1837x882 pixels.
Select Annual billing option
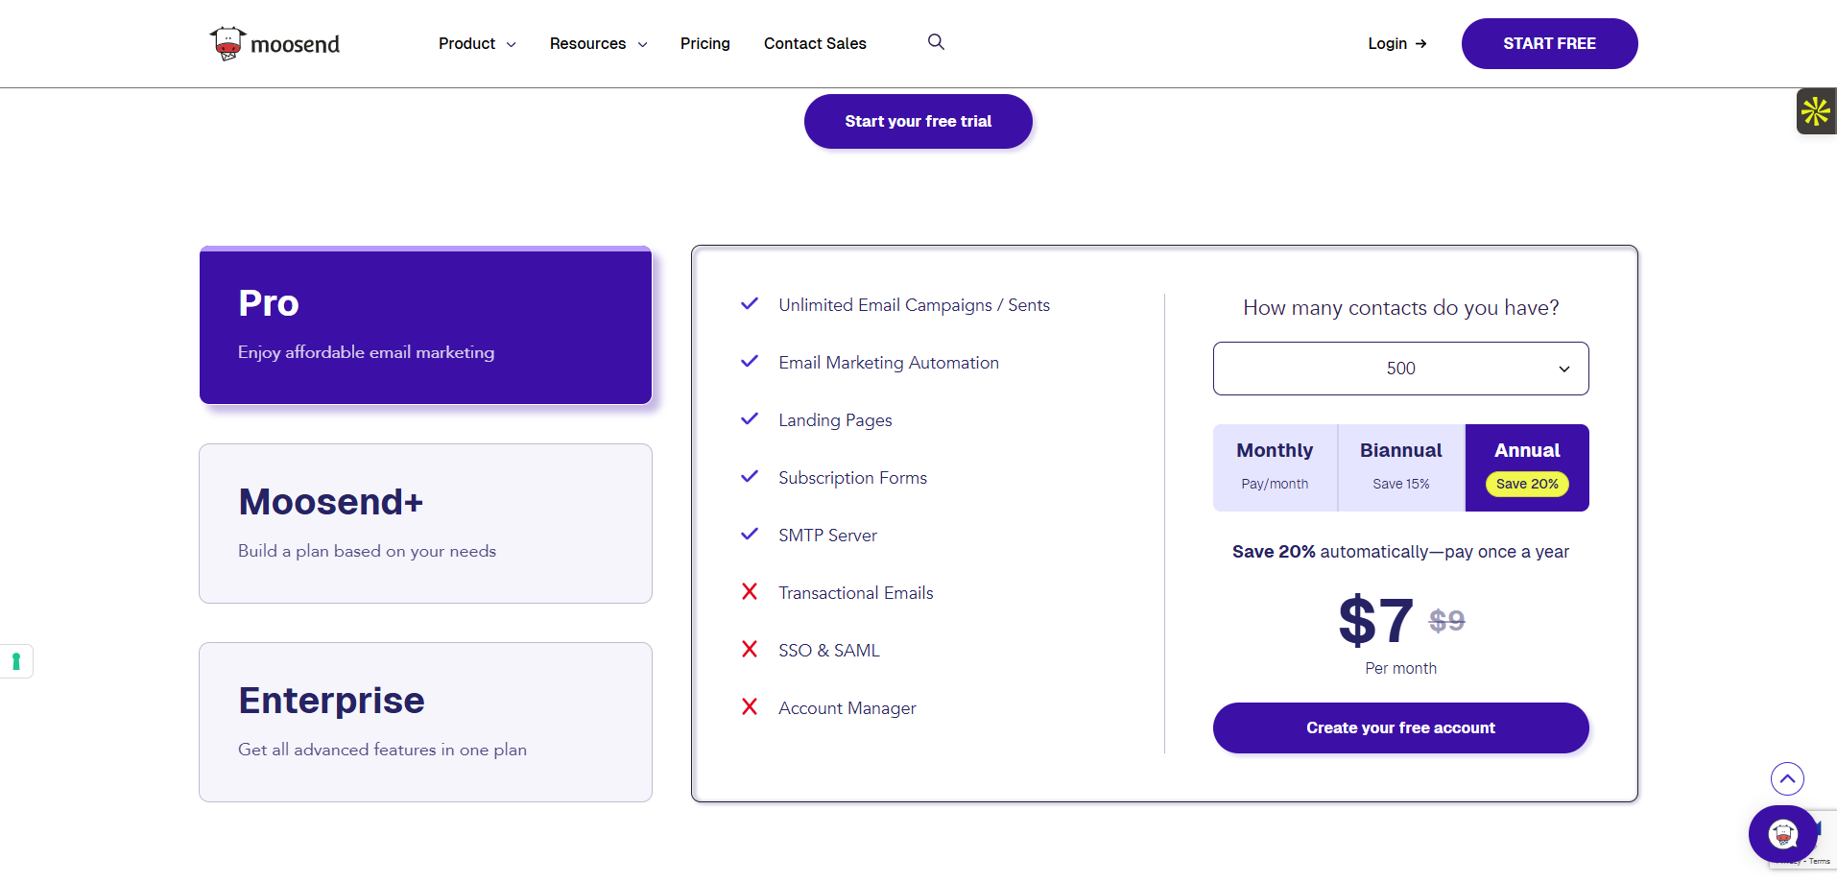point(1526,466)
